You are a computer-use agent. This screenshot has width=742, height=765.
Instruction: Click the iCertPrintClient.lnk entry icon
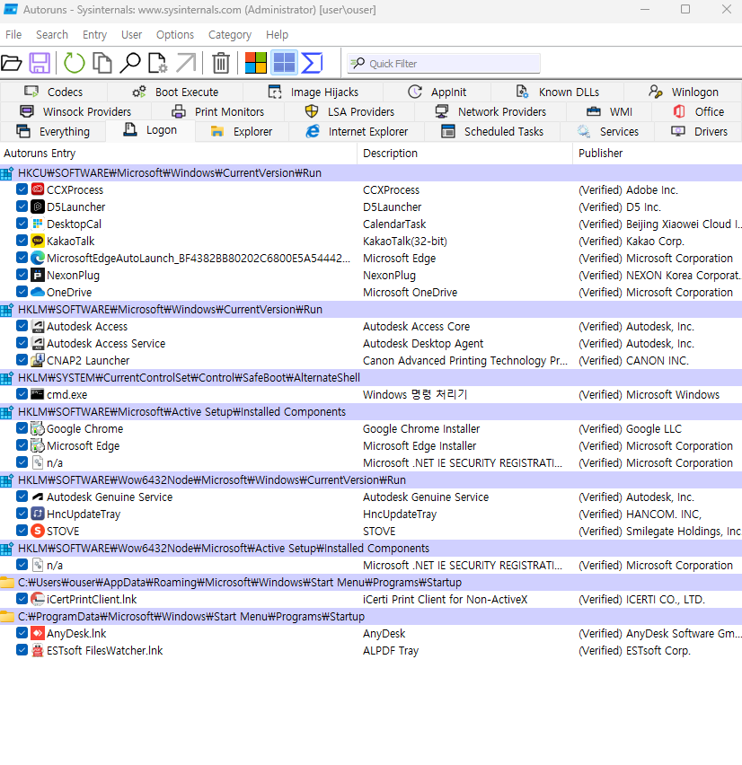[38, 599]
